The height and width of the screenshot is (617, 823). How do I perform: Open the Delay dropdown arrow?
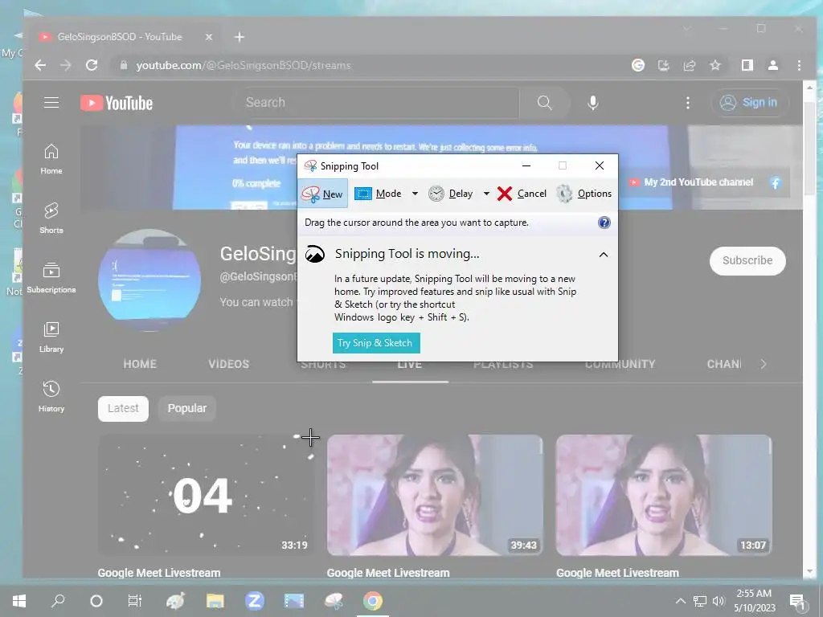[486, 194]
